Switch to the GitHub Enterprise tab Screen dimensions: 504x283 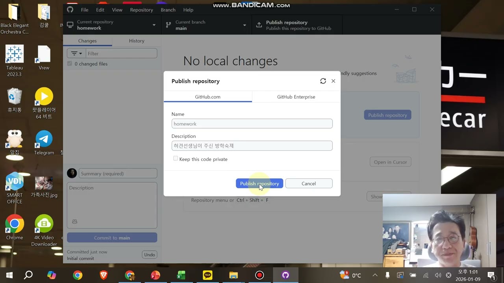click(x=296, y=97)
